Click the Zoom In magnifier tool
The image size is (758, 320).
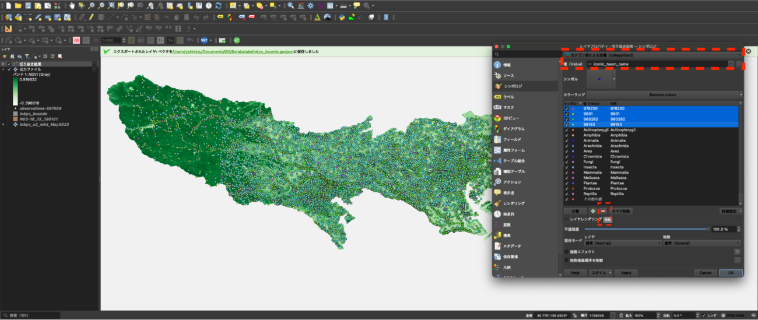92,5
